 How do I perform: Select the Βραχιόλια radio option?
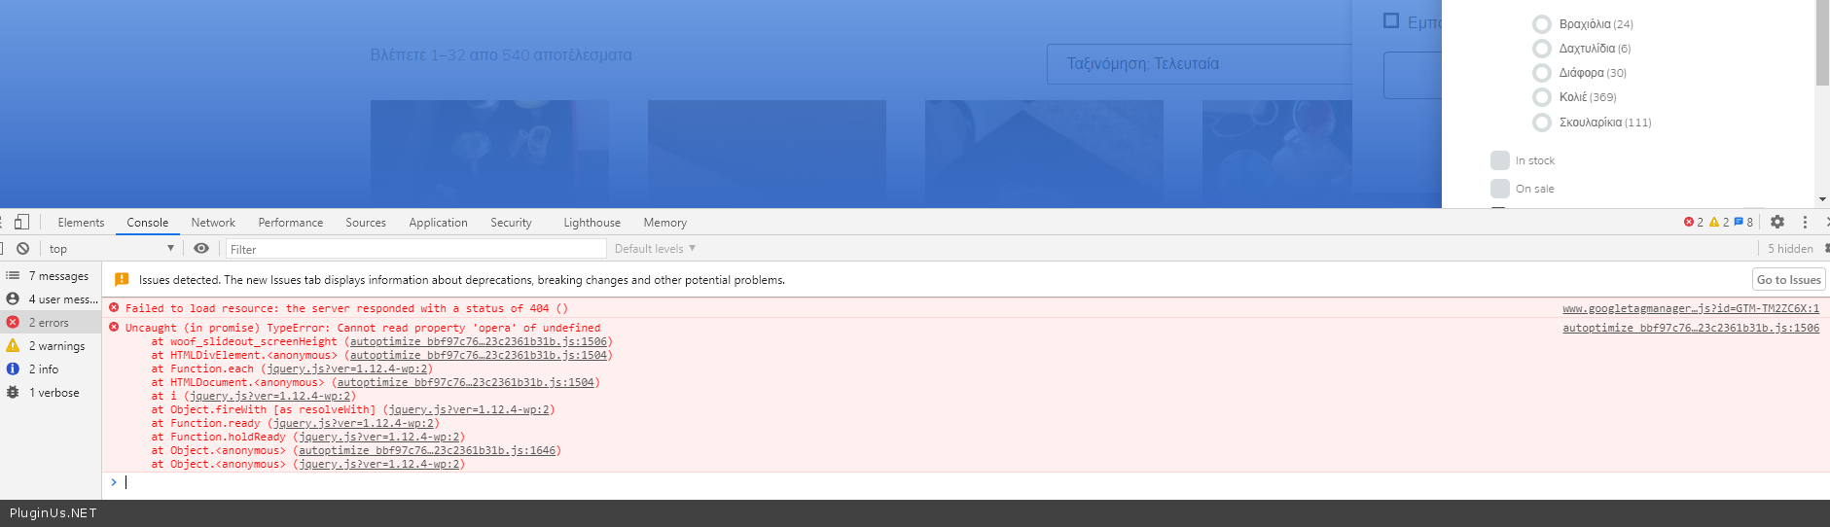[x=1542, y=24]
